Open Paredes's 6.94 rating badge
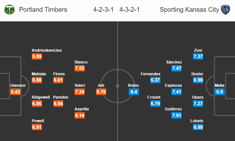 pos(58,104)
